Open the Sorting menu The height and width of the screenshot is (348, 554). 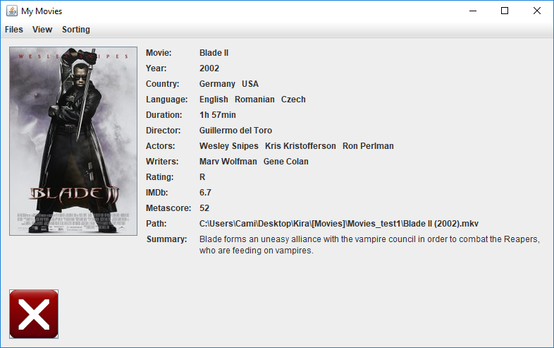[76, 30]
